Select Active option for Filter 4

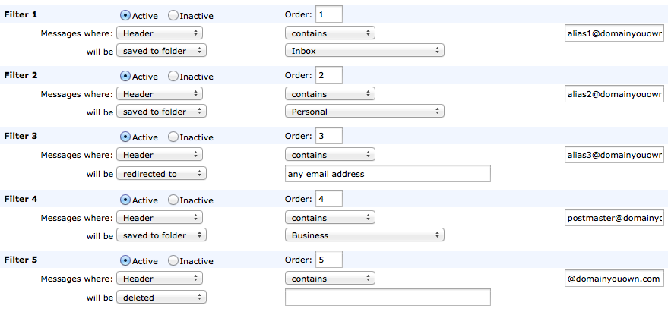click(x=125, y=200)
